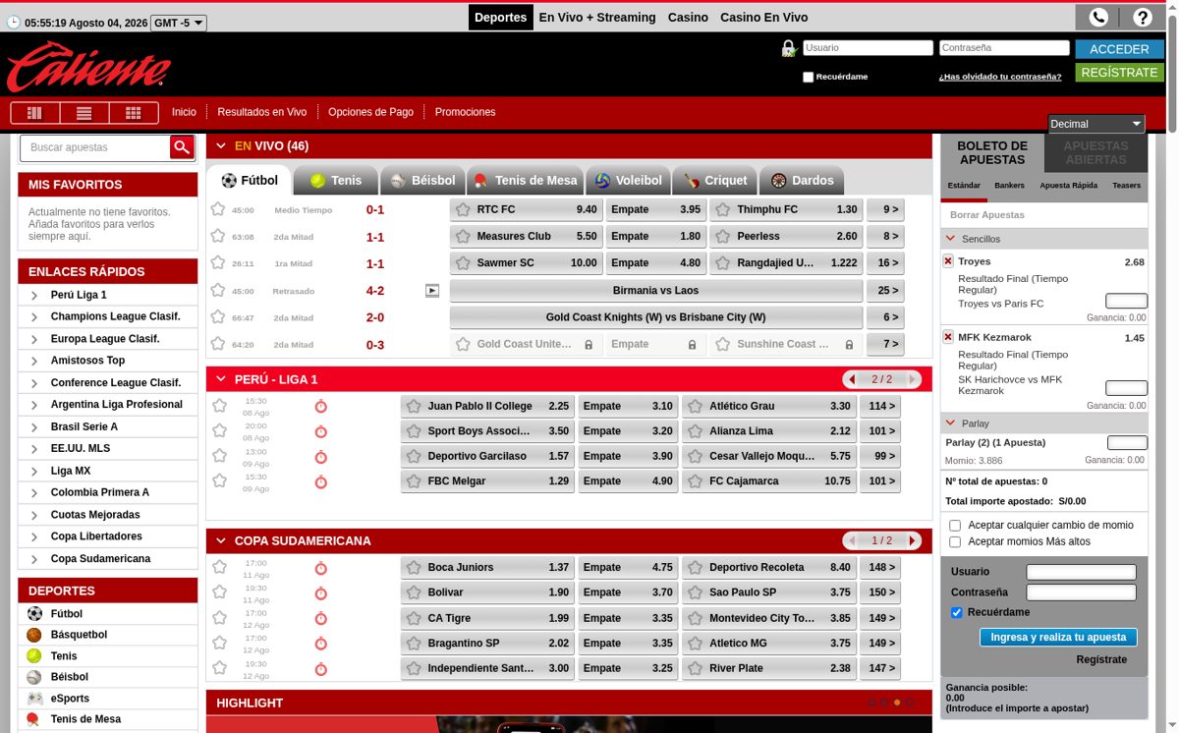Click the ACCEDER login button
1179x733 pixels.
click(x=1119, y=49)
